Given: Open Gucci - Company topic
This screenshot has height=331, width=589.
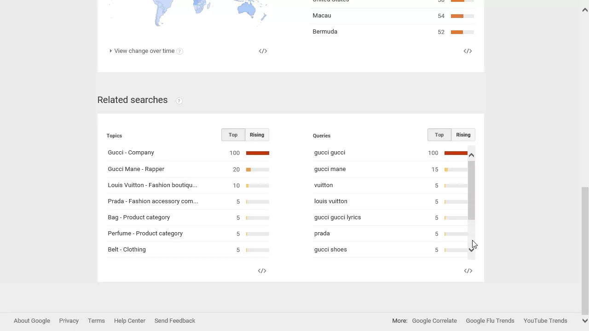Looking at the screenshot, I should tap(131, 153).
